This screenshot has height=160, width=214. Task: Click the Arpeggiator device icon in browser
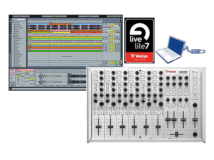15,40
